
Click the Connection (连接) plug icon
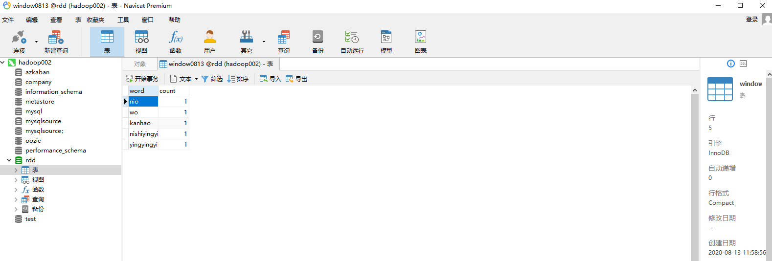click(19, 38)
